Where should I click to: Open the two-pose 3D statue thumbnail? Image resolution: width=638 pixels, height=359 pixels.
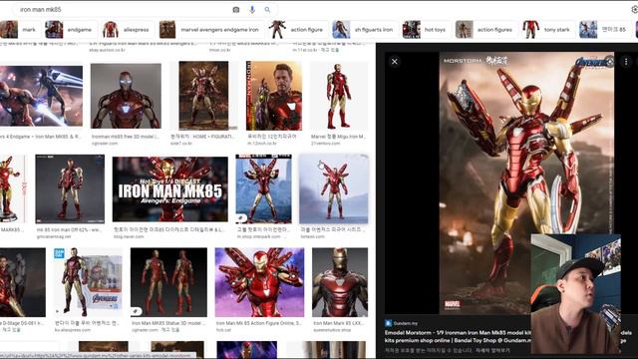[x=168, y=282]
